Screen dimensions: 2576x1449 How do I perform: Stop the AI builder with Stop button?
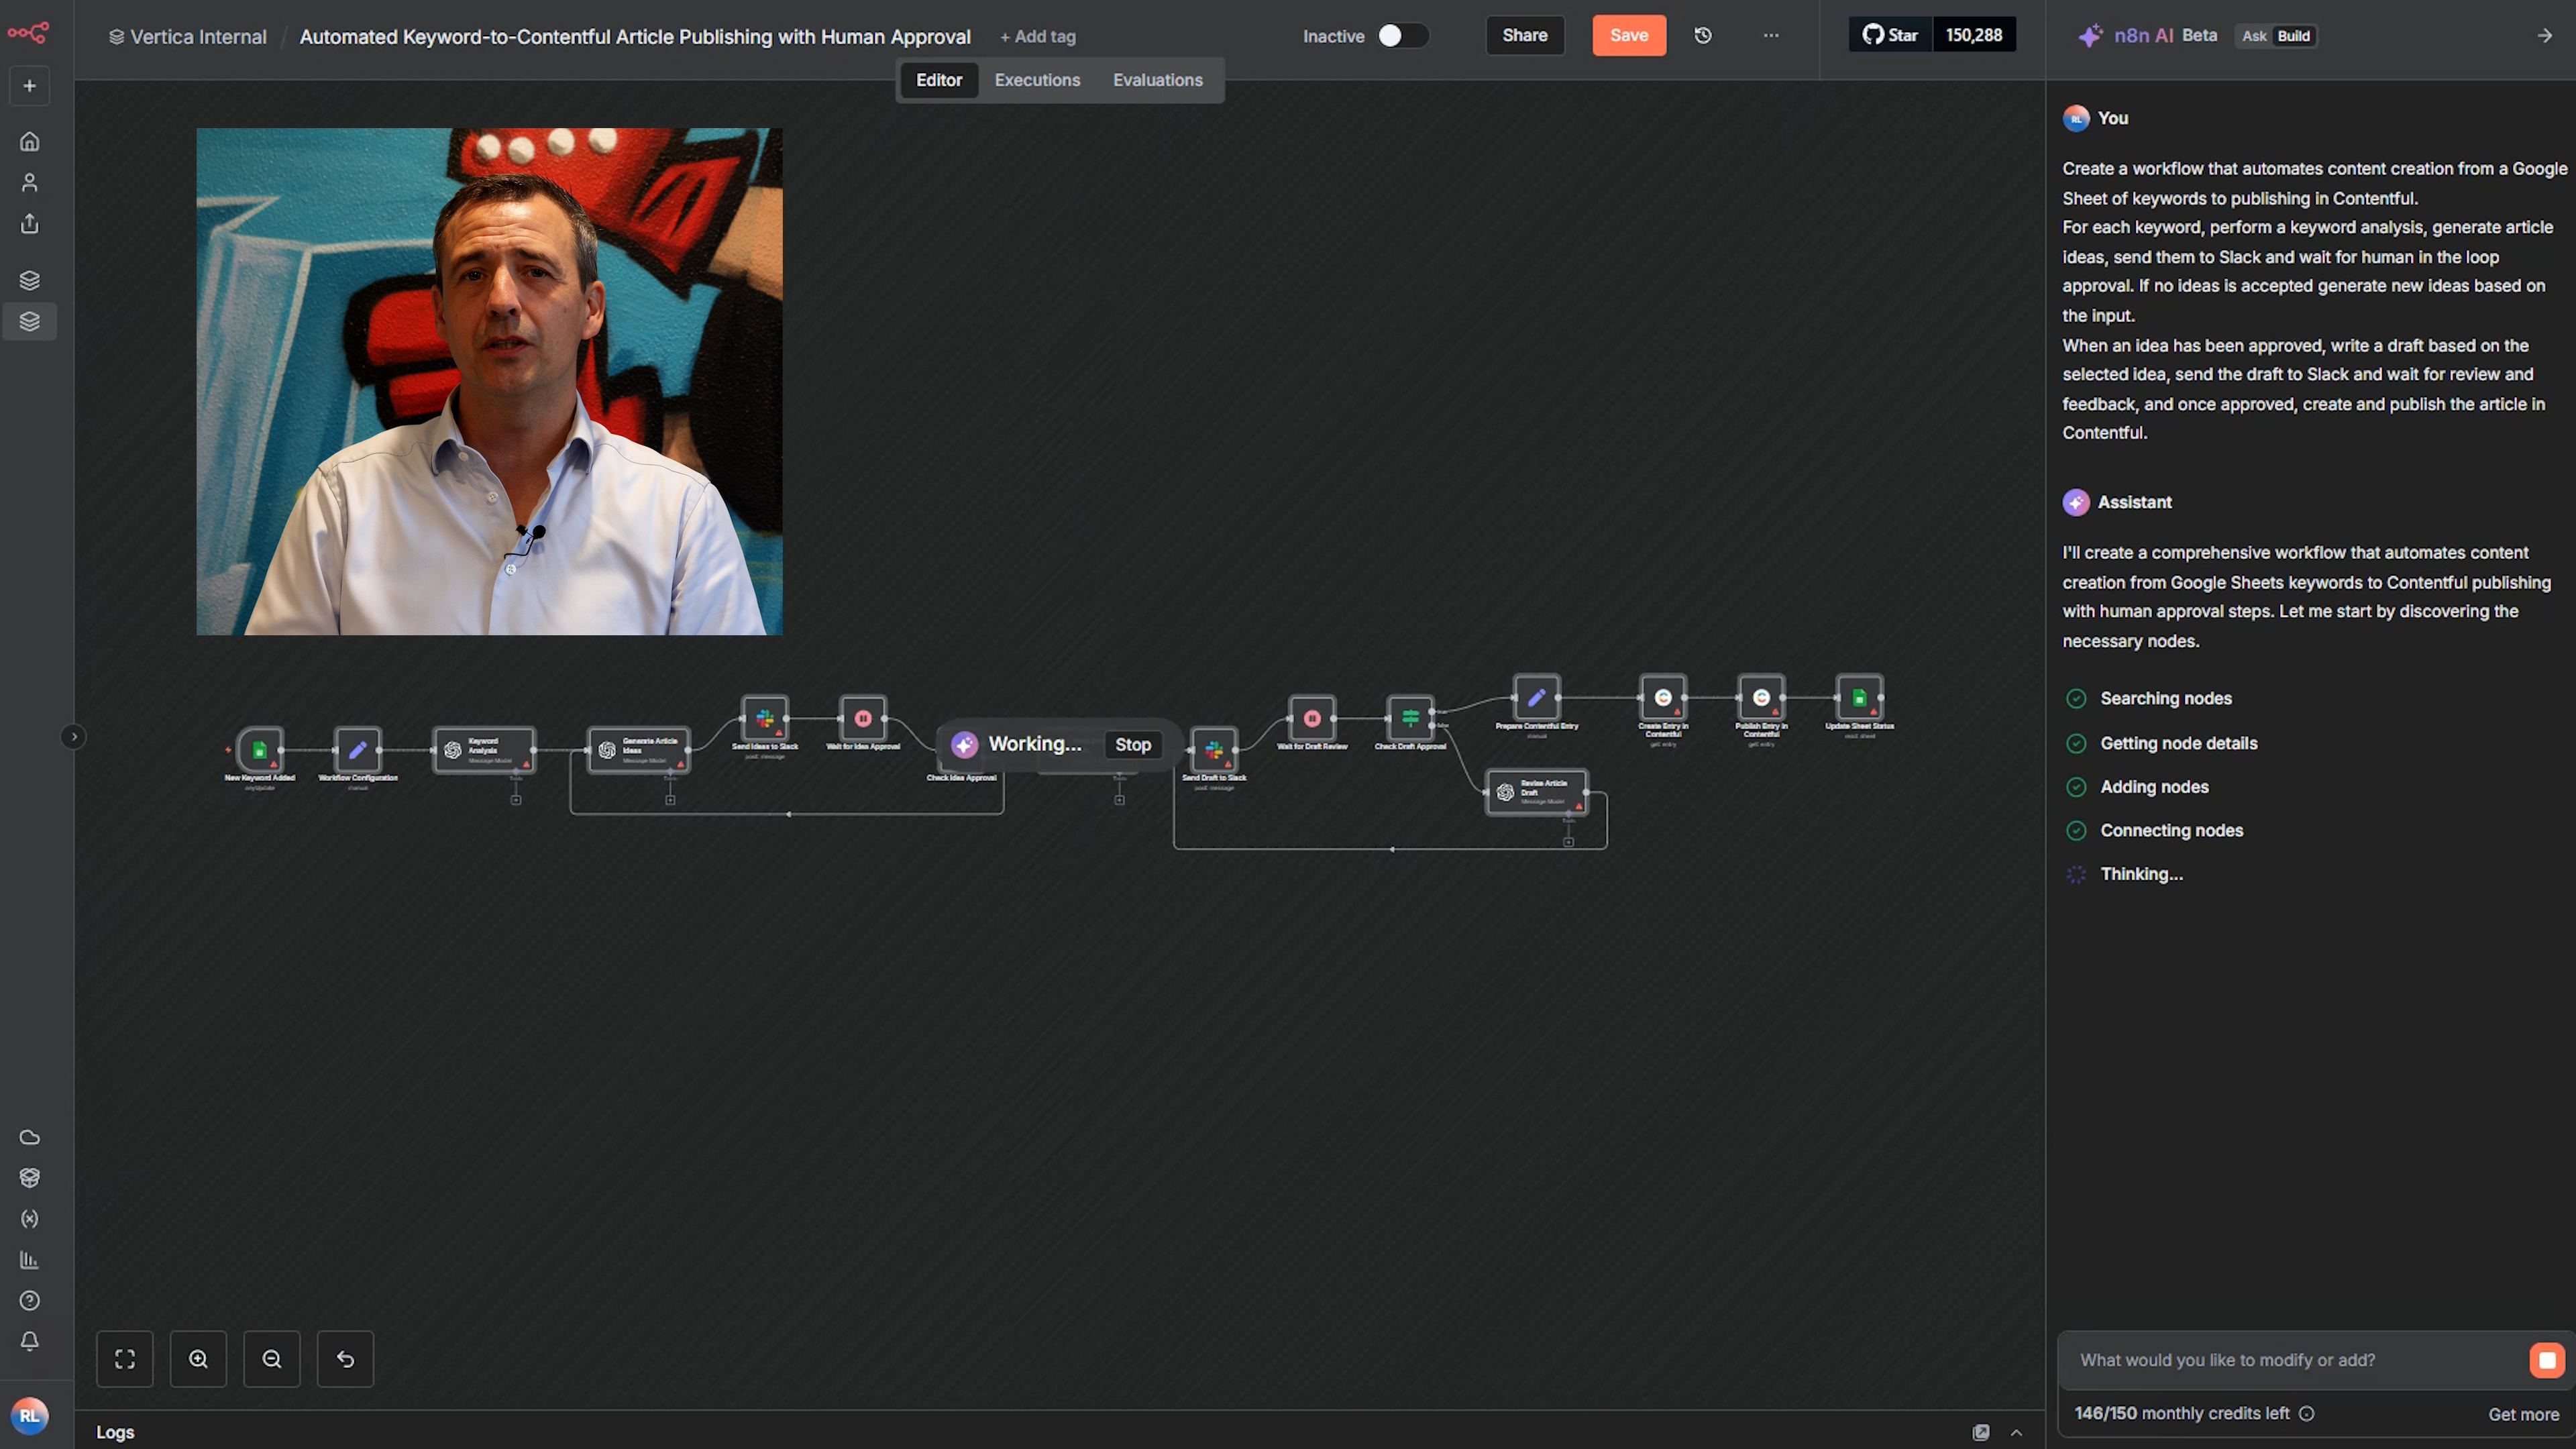point(1132,745)
